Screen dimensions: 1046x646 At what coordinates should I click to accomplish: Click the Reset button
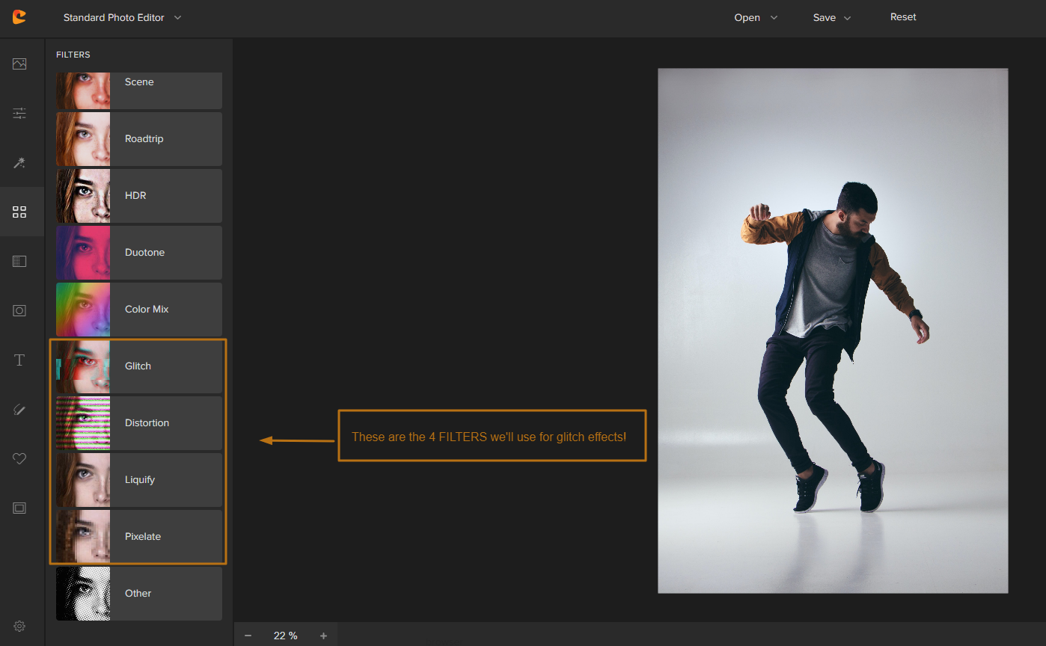click(x=903, y=17)
